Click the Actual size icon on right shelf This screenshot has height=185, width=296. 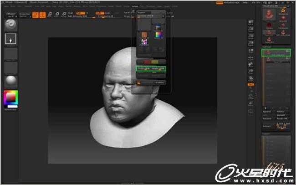[x=251, y=36]
